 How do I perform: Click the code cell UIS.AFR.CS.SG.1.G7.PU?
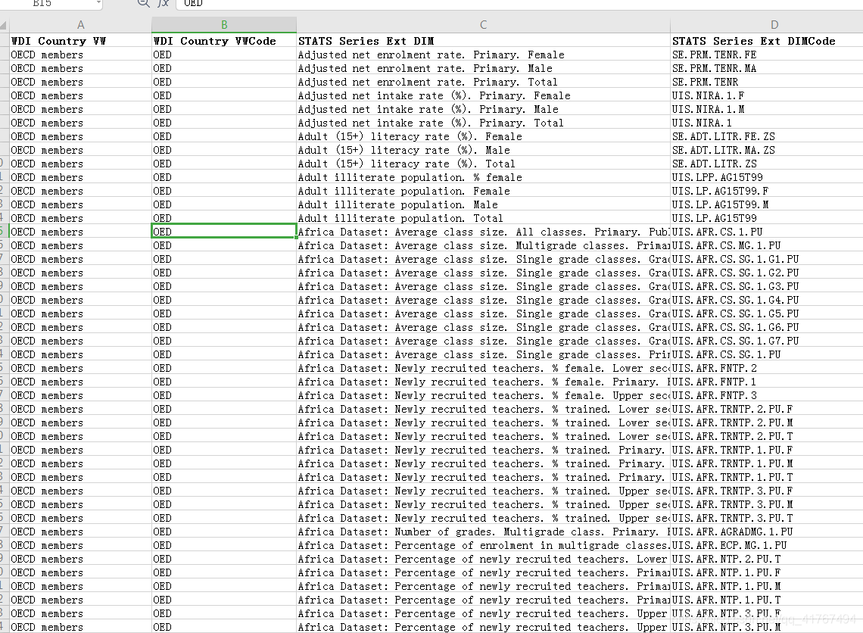pos(767,341)
